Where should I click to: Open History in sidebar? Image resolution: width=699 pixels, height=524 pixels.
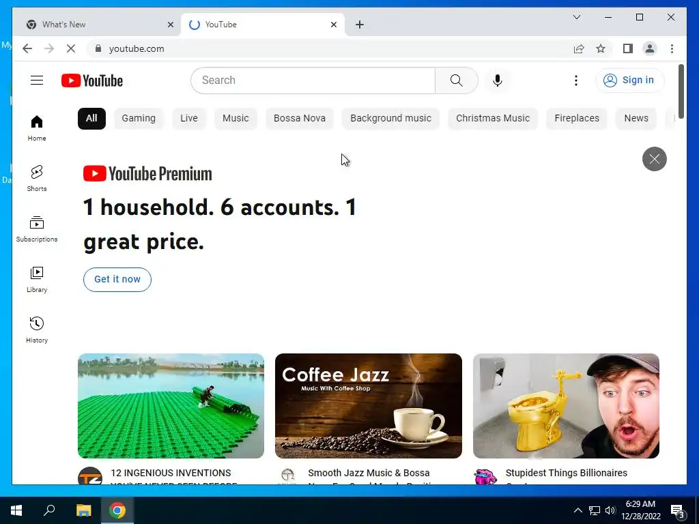[37, 330]
